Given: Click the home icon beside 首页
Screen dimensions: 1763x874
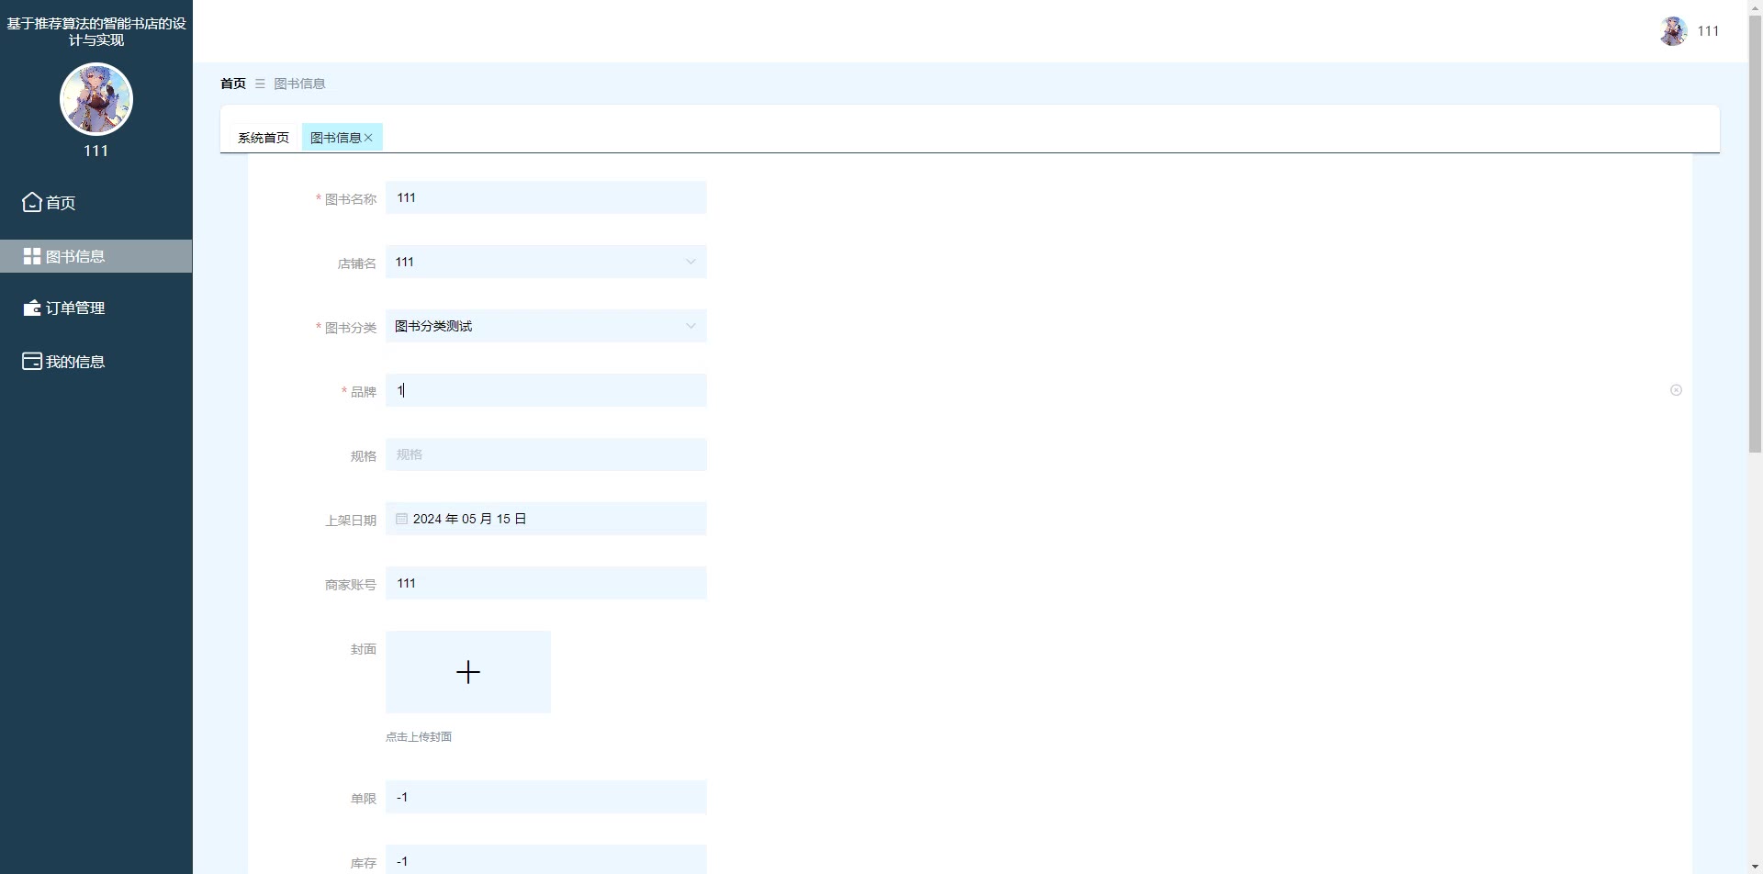Looking at the screenshot, I should point(32,202).
